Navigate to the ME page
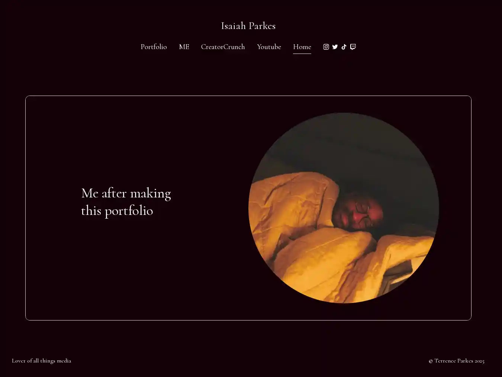Image resolution: width=502 pixels, height=377 pixels. click(x=184, y=47)
